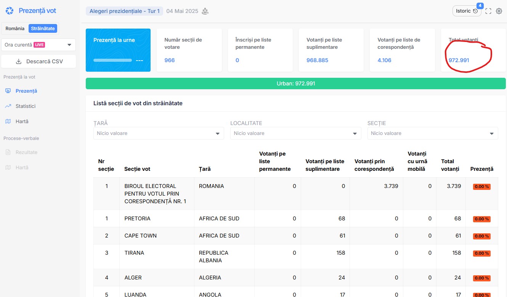This screenshot has width=507, height=297.
Task: Open the LOCALITATE filter dropdown
Action: (295, 133)
